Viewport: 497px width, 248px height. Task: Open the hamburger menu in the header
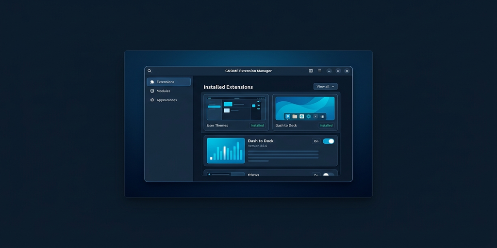[319, 71]
